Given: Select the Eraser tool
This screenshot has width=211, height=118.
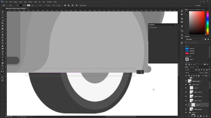Looking at the screenshot, I should coord(3,40).
